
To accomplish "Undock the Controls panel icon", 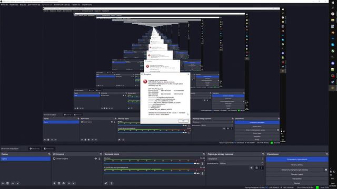I will pos(327,154).
